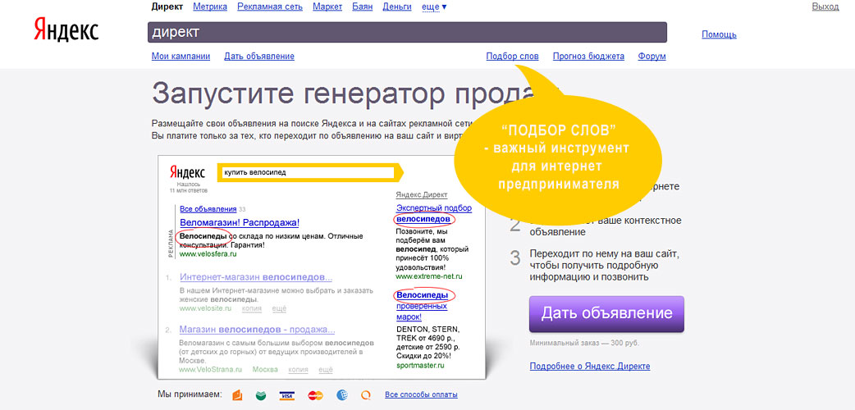The height and width of the screenshot is (410, 855).
Task: Click www.velosfera.ru in the sample ad
Action: (x=208, y=254)
